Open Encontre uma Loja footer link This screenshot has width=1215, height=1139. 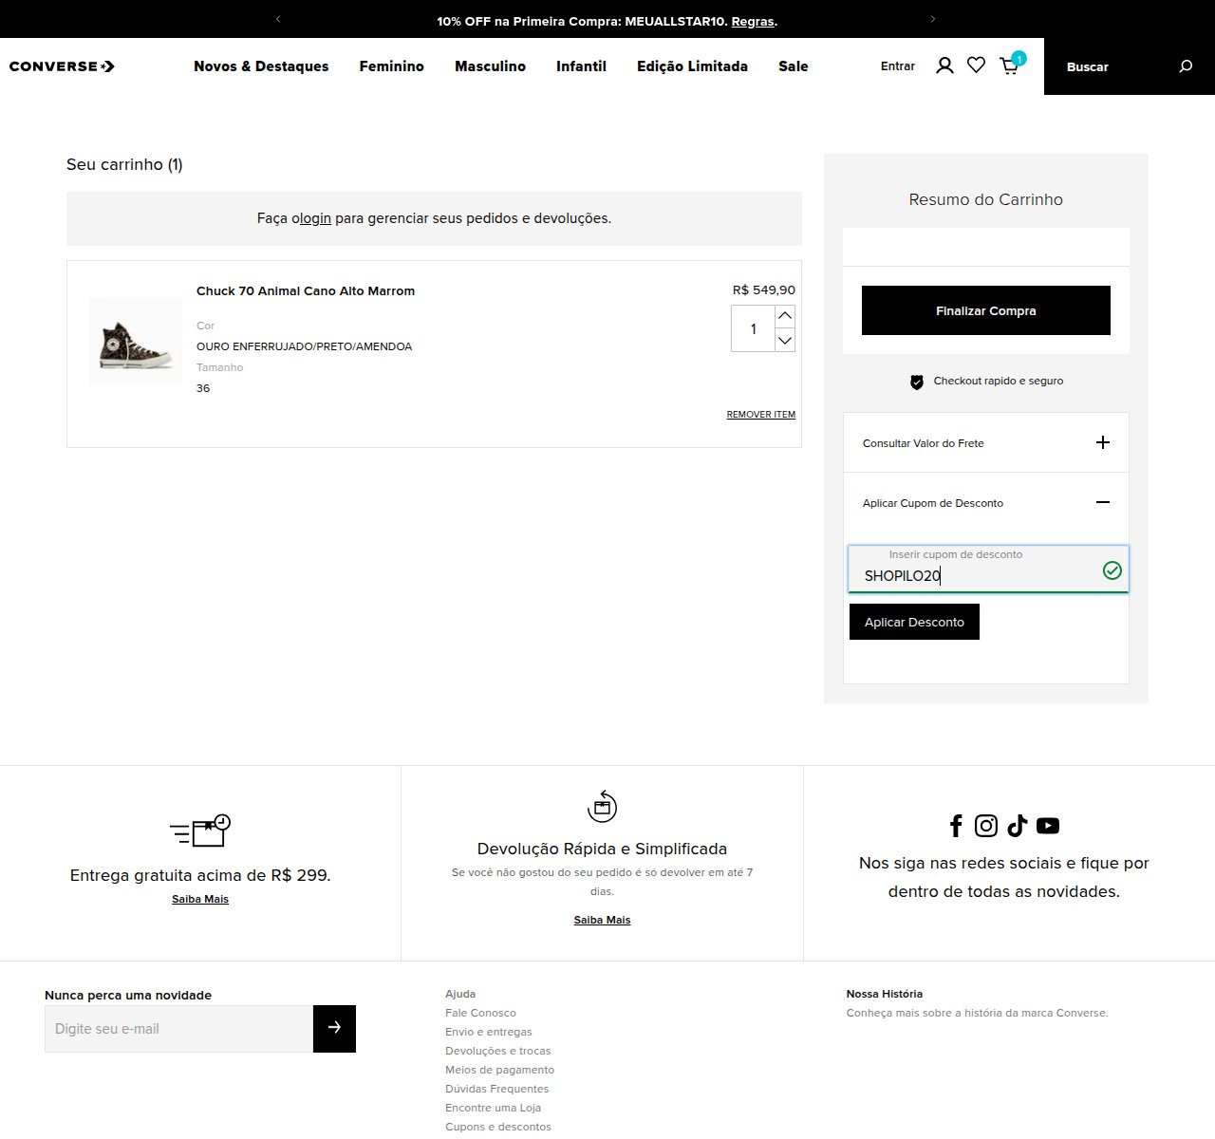493,1108
